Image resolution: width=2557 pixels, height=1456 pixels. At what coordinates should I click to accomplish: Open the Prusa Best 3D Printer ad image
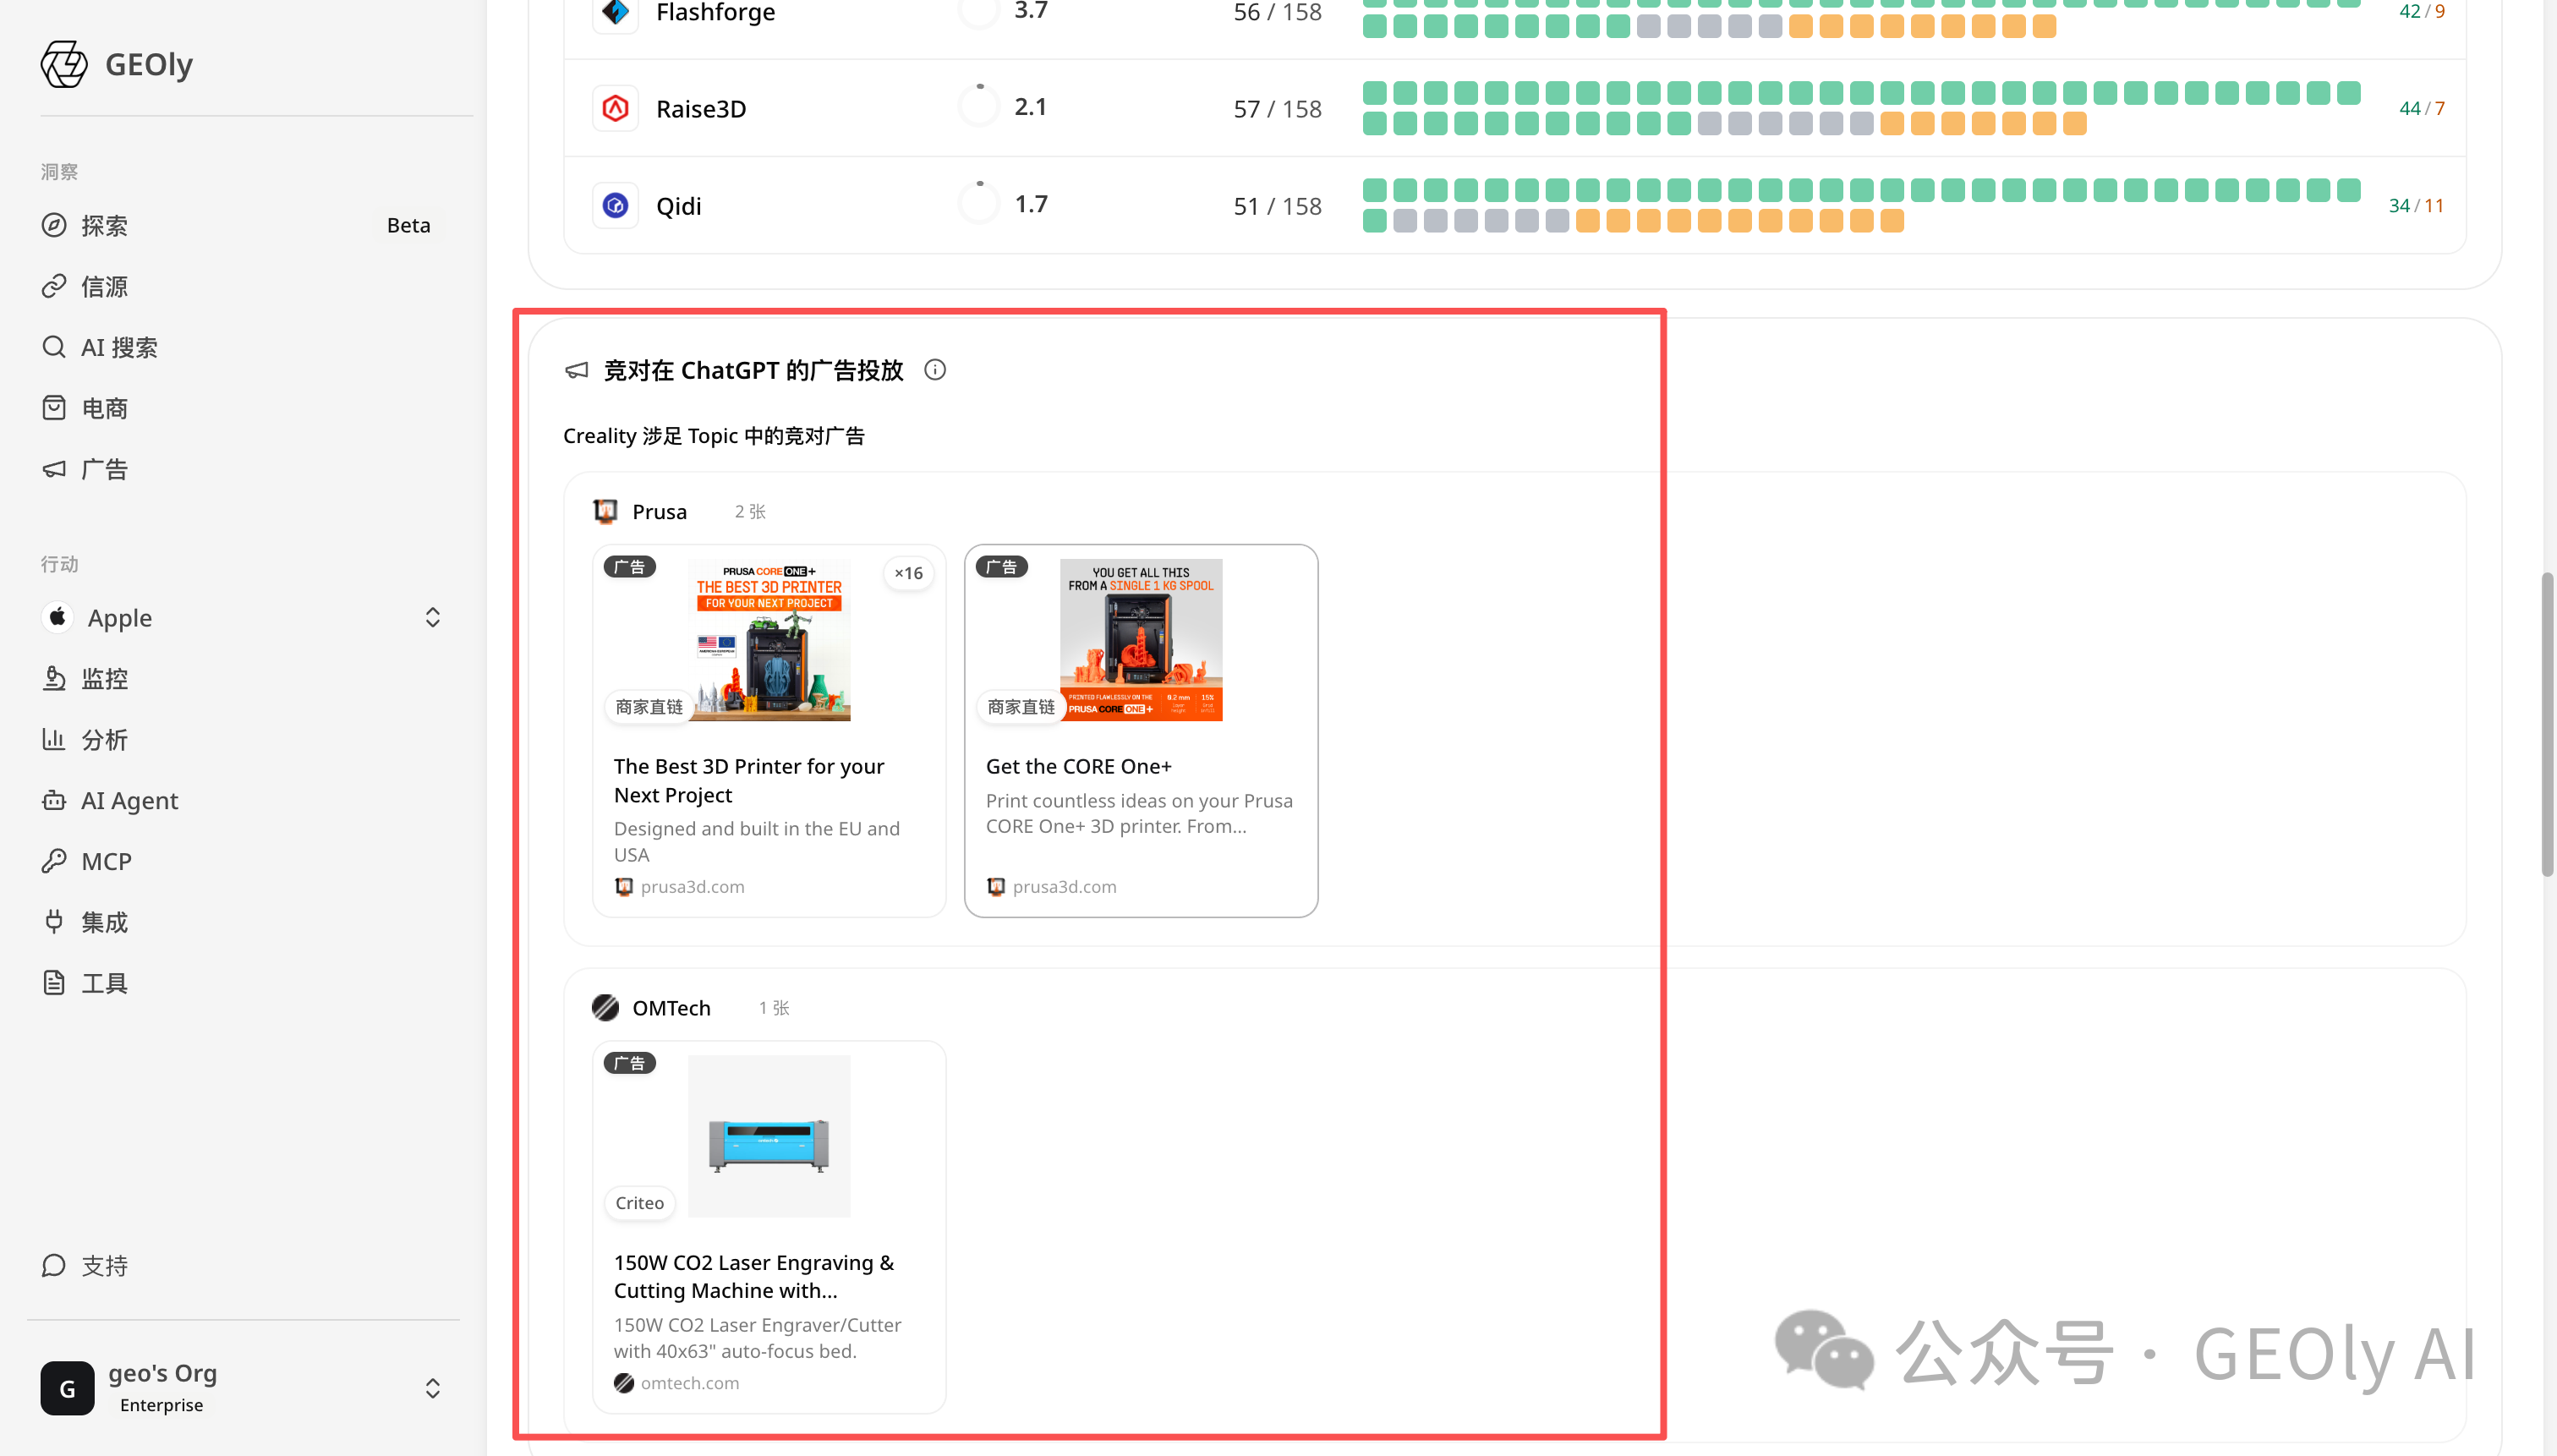pos(769,640)
